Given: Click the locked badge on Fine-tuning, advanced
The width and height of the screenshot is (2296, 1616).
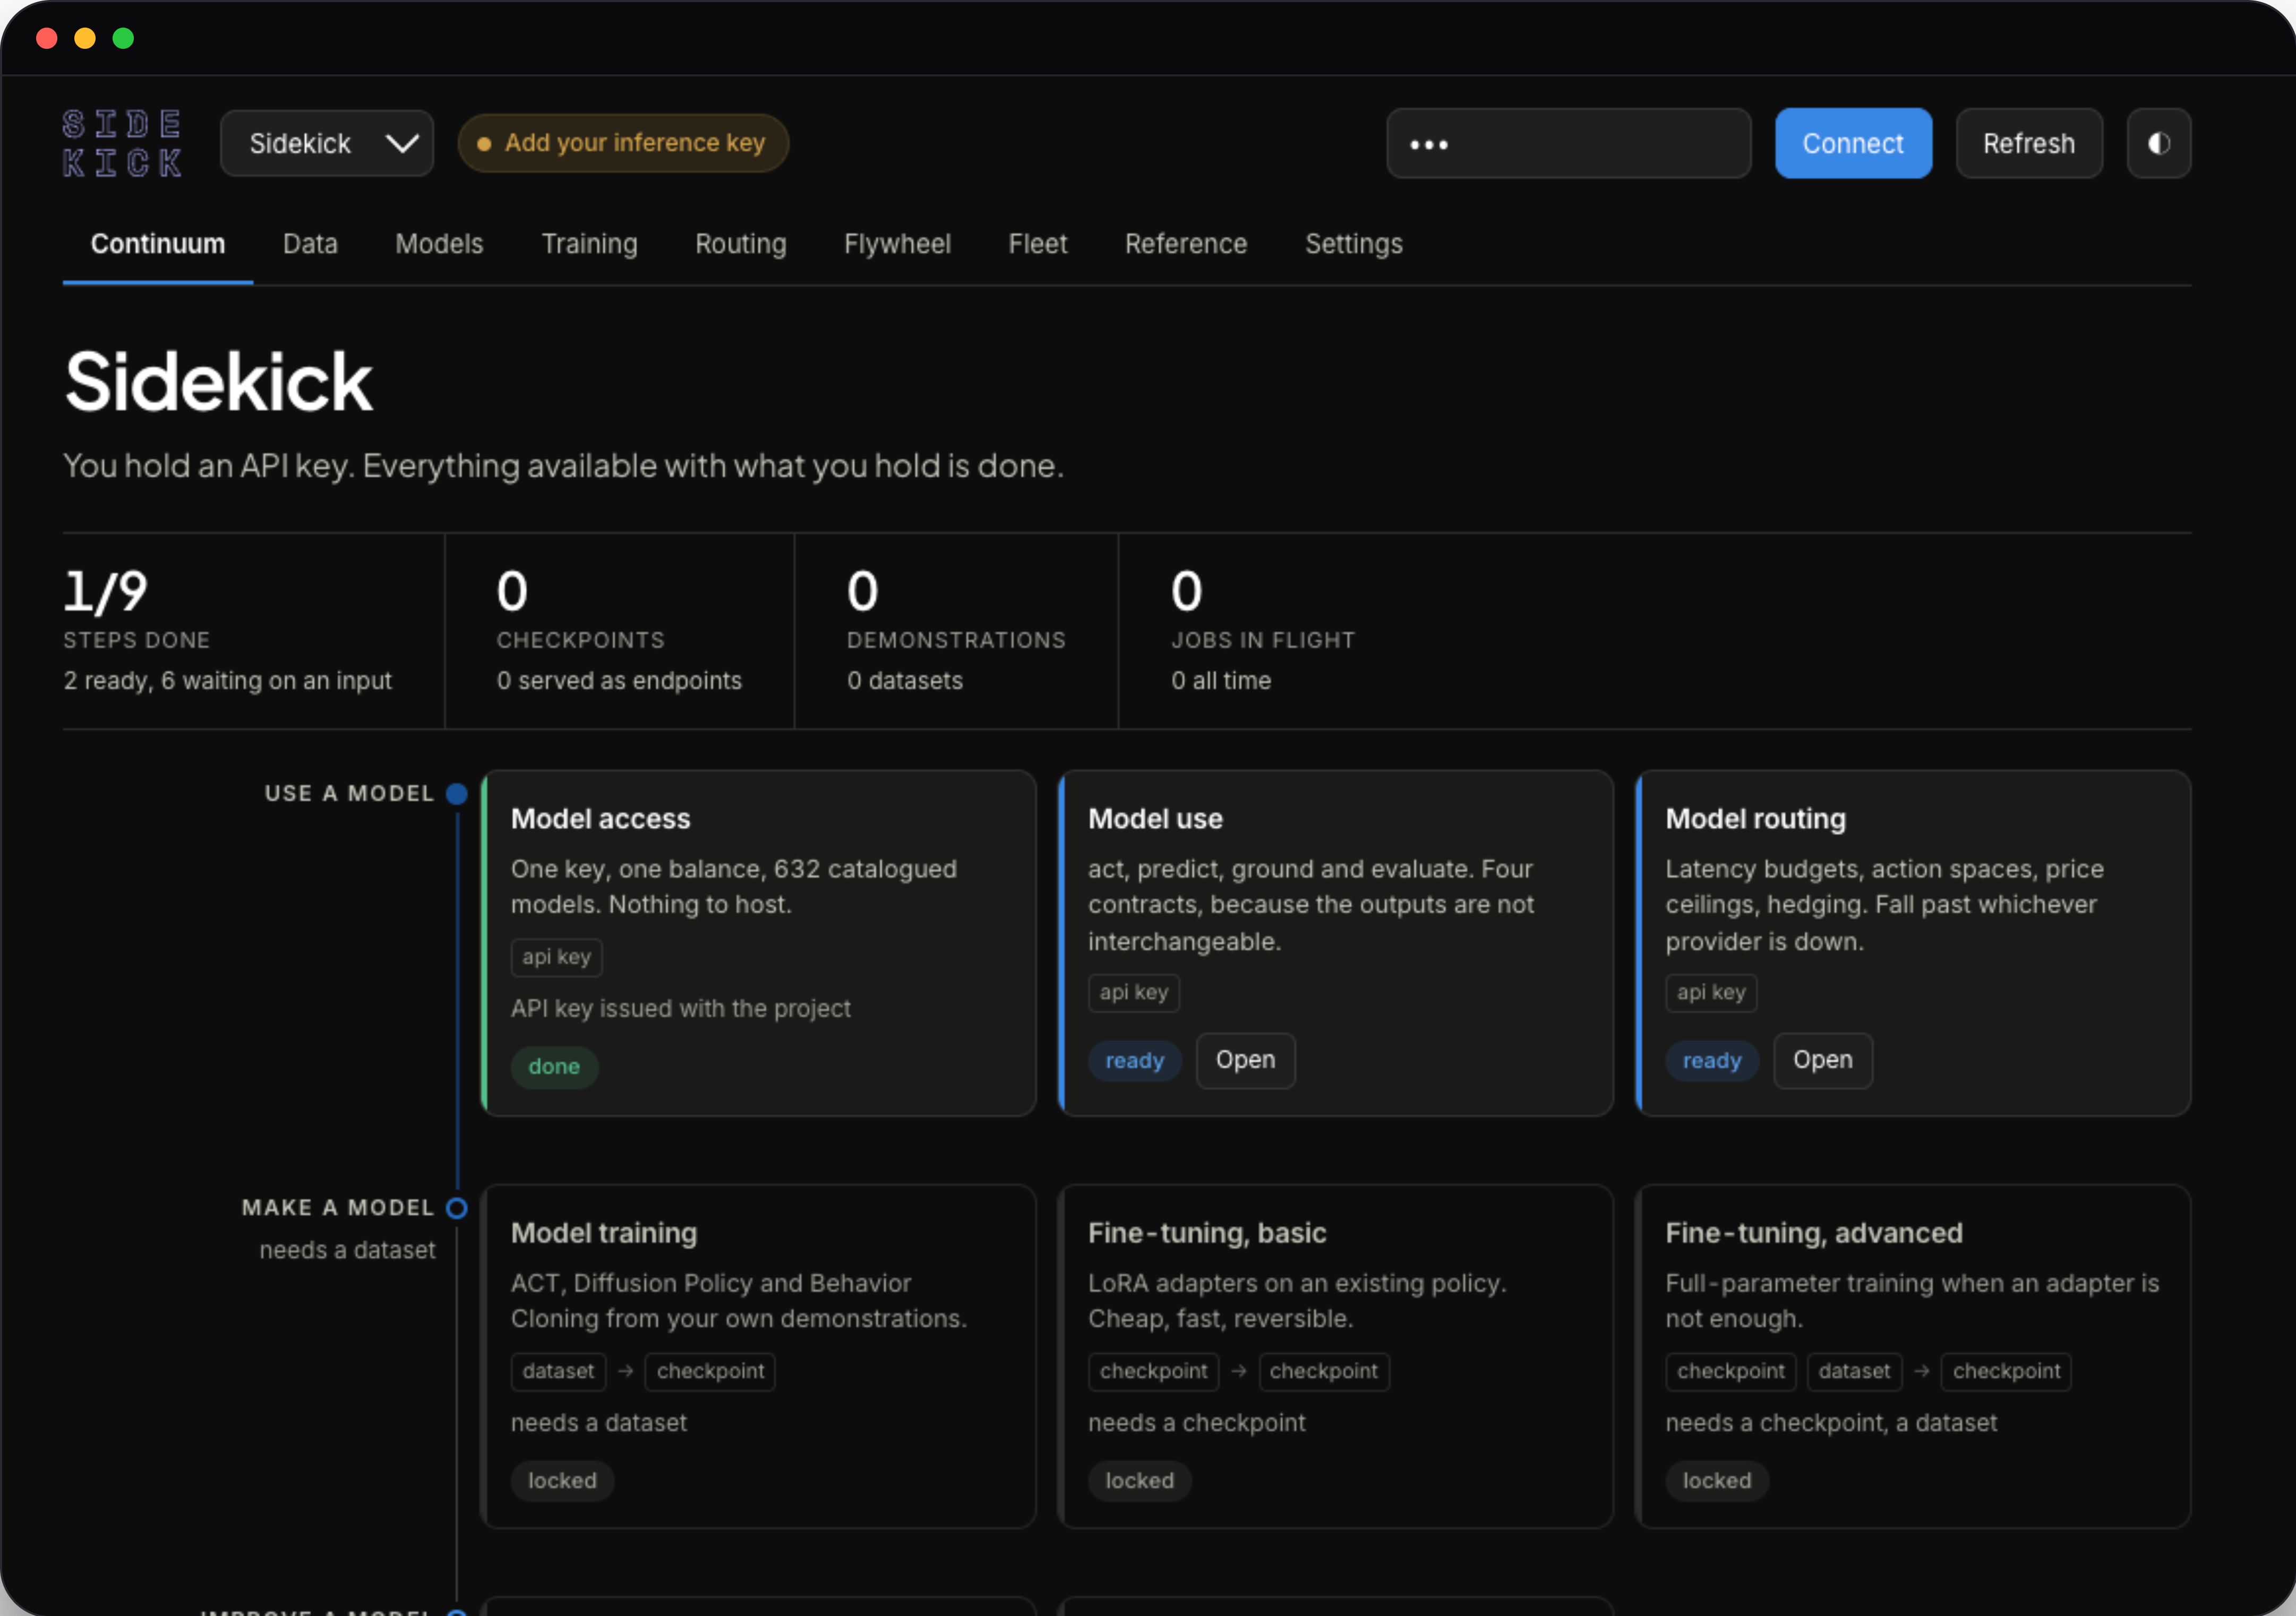Looking at the screenshot, I should click(1716, 1480).
